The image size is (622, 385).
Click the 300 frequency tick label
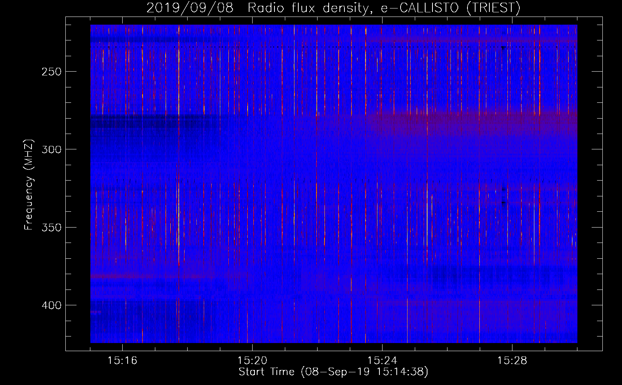52,149
